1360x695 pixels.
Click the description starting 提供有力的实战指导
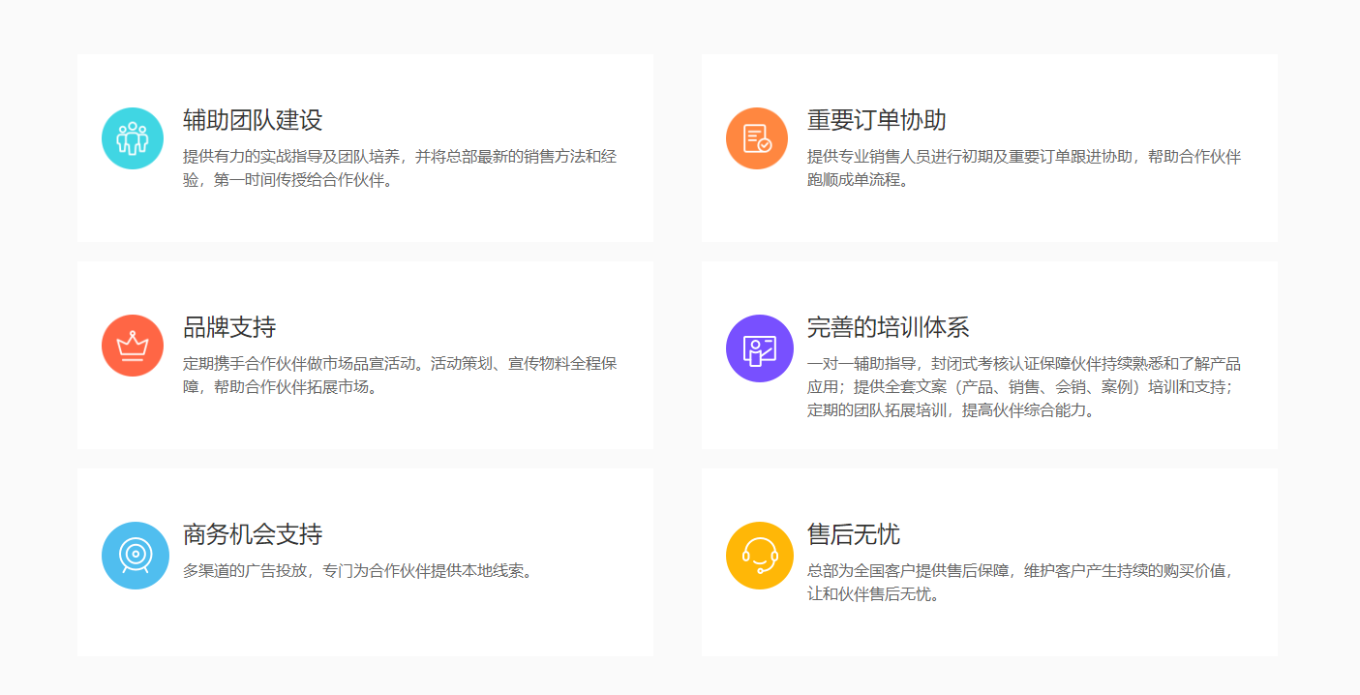coord(400,167)
